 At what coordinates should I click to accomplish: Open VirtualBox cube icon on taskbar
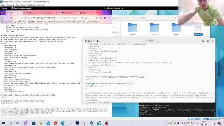click(x=92, y=123)
